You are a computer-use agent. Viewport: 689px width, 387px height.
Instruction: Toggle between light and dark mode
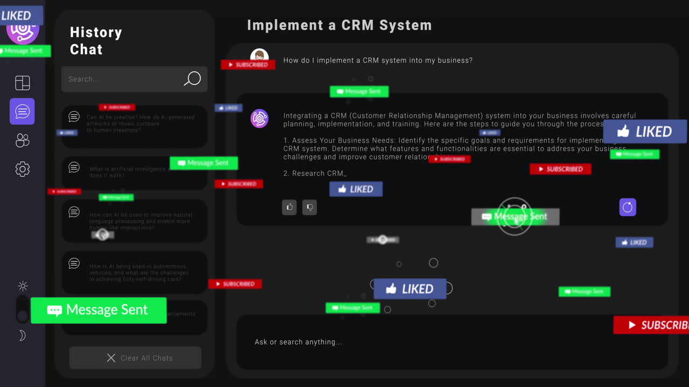point(23,310)
